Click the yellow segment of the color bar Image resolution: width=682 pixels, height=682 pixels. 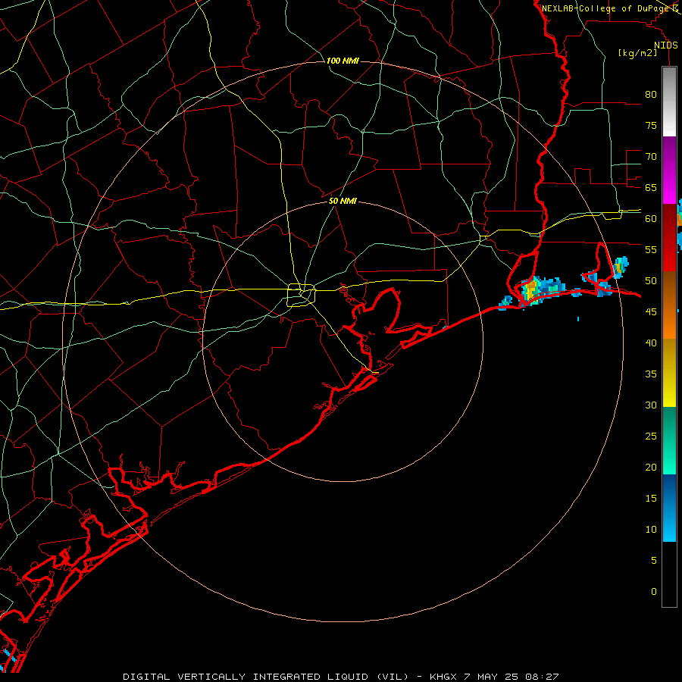tap(669, 373)
